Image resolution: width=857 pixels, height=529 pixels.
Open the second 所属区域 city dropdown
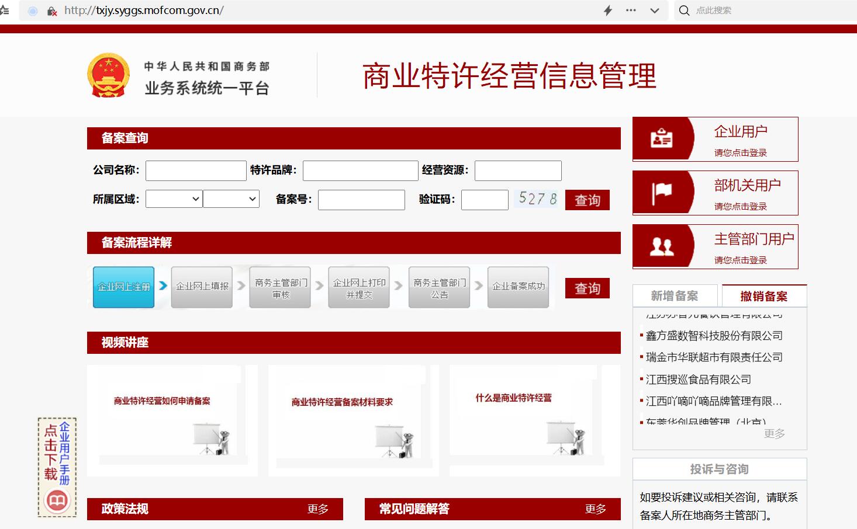pos(231,199)
